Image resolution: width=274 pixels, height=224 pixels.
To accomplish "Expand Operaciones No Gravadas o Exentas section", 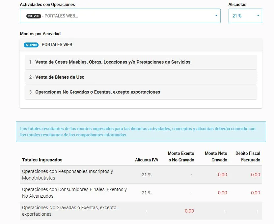I will [x=141, y=92].
